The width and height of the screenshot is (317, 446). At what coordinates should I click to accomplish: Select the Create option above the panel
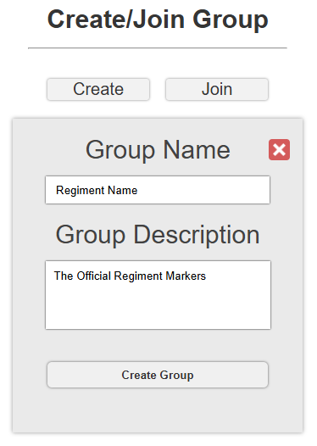point(98,89)
